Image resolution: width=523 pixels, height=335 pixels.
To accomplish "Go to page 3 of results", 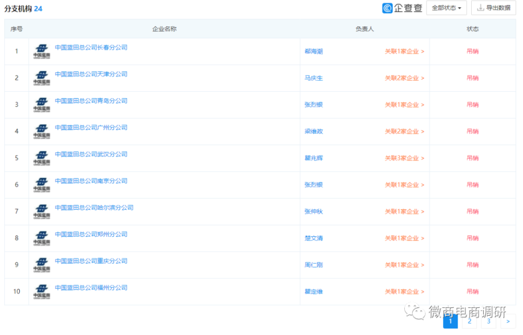I will click(488, 321).
